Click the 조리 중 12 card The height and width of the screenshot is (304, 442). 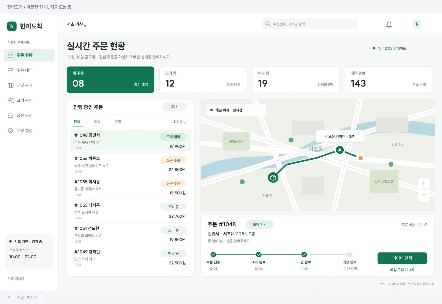203,80
